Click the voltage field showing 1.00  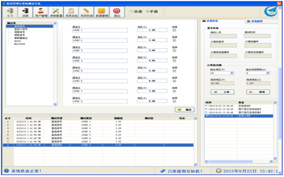pos(152,30)
